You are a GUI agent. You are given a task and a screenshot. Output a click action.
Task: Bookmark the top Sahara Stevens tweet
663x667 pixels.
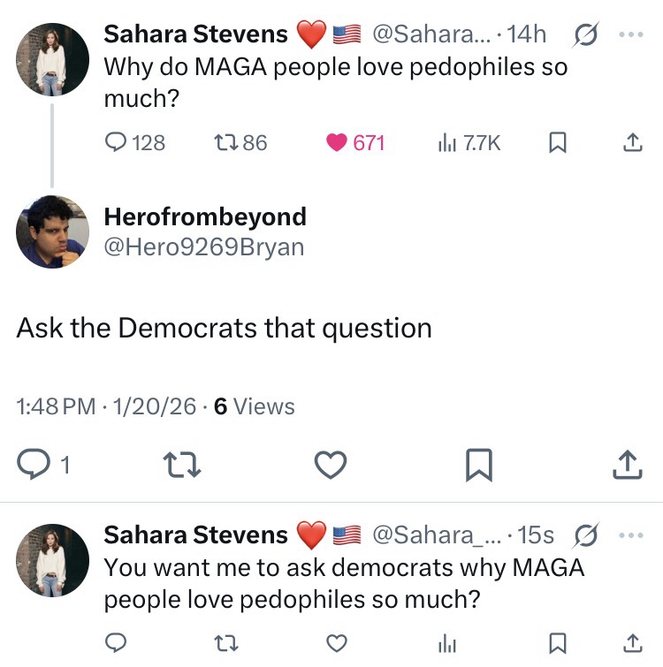click(558, 142)
